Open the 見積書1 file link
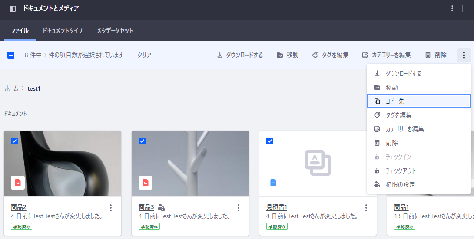The width and height of the screenshot is (474, 239). point(277,207)
